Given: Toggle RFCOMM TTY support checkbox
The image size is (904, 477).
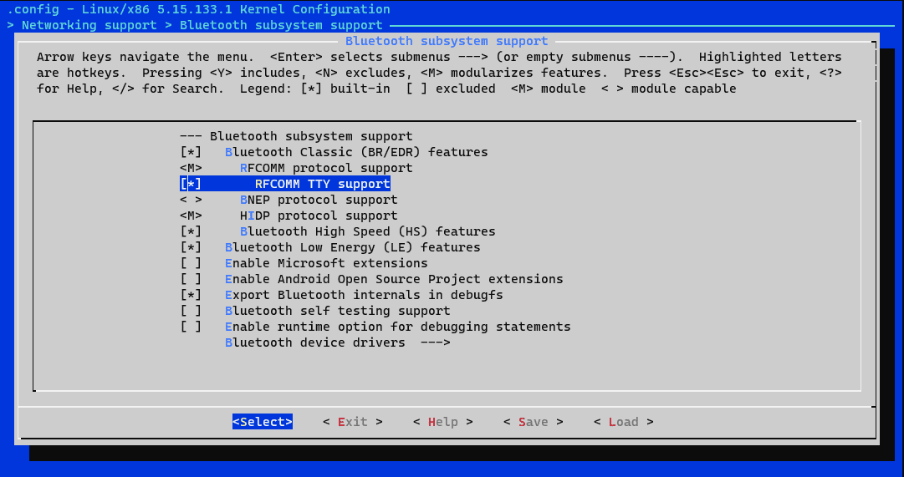Looking at the screenshot, I should (x=191, y=184).
